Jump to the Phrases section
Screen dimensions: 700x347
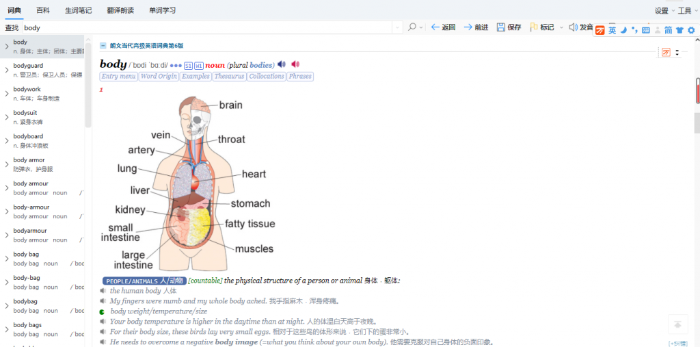(x=300, y=77)
